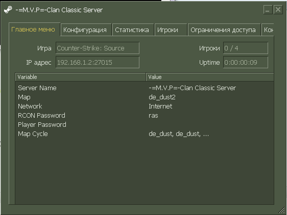Viewport: 287px width, 215px height.
Task: Open the Конфигурация tab
Action: point(86,30)
